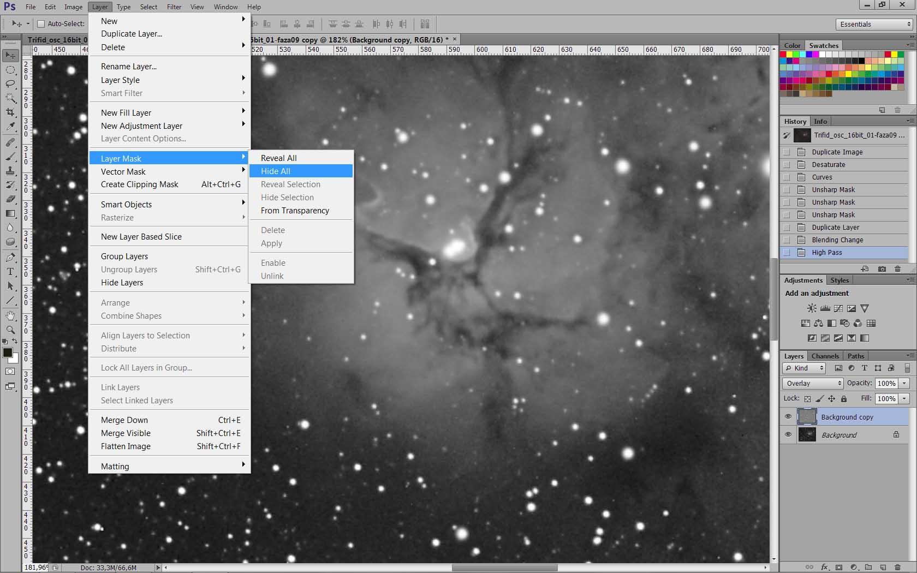This screenshot has height=573, width=917.
Task: Hide the Background copy layer via eye icon
Action: tap(788, 417)
